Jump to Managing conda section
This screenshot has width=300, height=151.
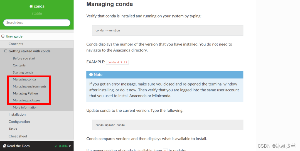[24, 79]
